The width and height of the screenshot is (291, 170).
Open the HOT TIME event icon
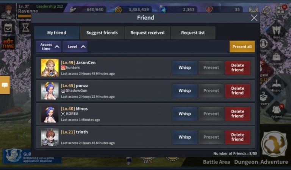tap(8, 43)
